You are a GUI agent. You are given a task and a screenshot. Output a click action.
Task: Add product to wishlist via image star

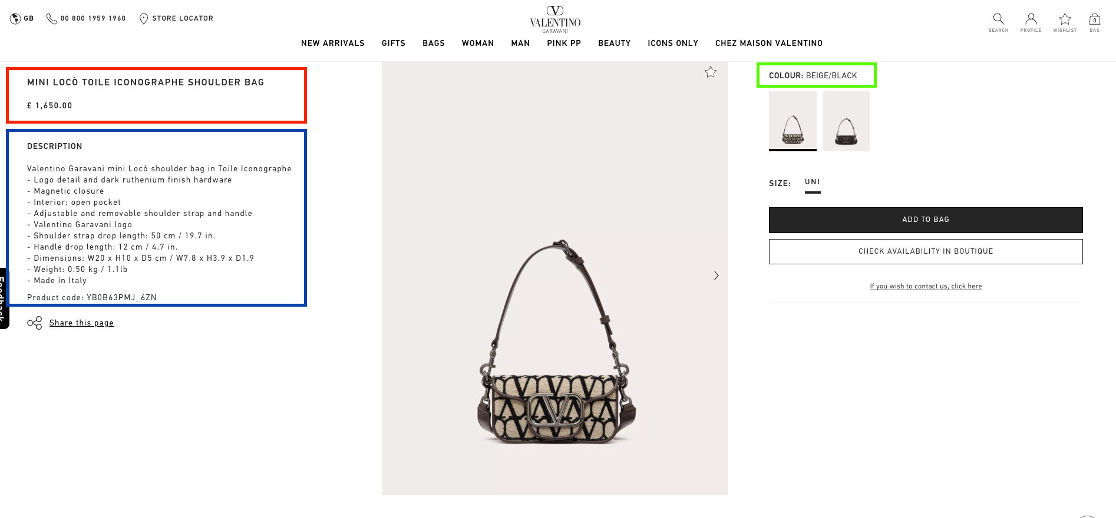(711, 72)
